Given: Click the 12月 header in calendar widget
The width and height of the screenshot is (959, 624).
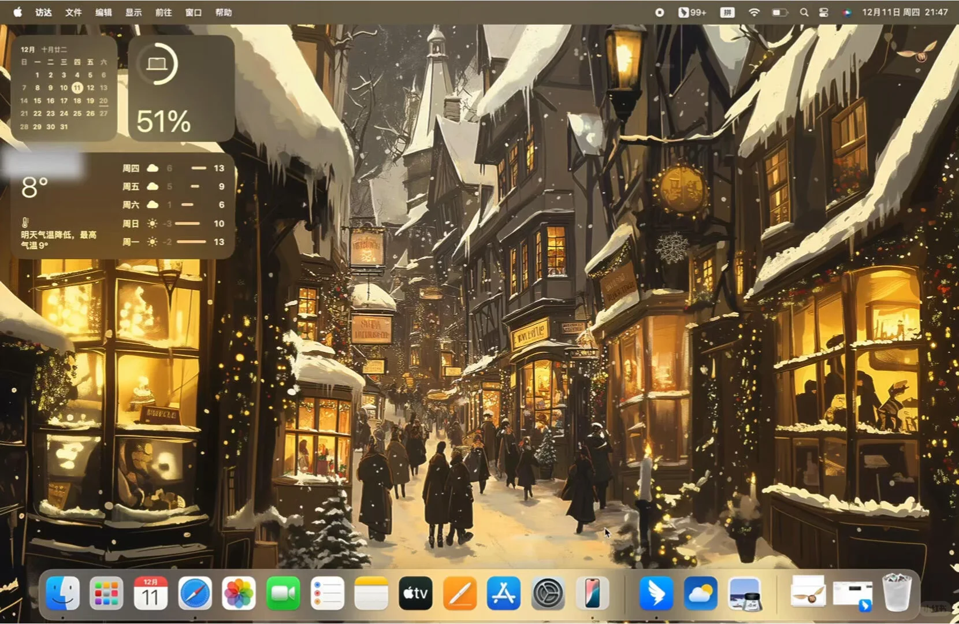Looking at the screenshot, I should click(x=28, y=50).
